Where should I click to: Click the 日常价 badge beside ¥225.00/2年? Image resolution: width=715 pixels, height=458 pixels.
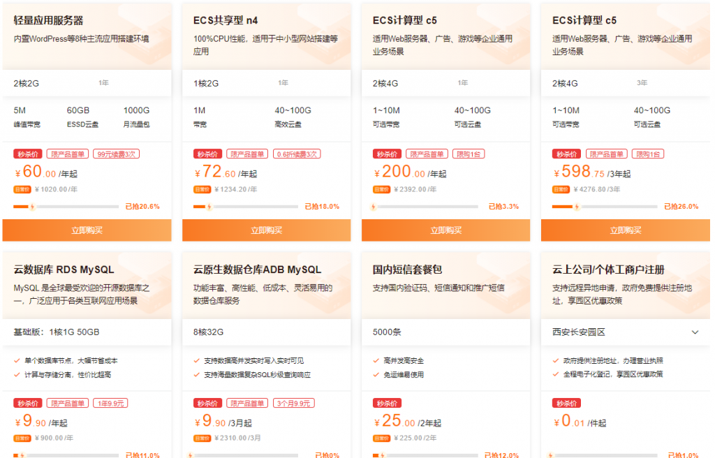(x=381, y=438)
